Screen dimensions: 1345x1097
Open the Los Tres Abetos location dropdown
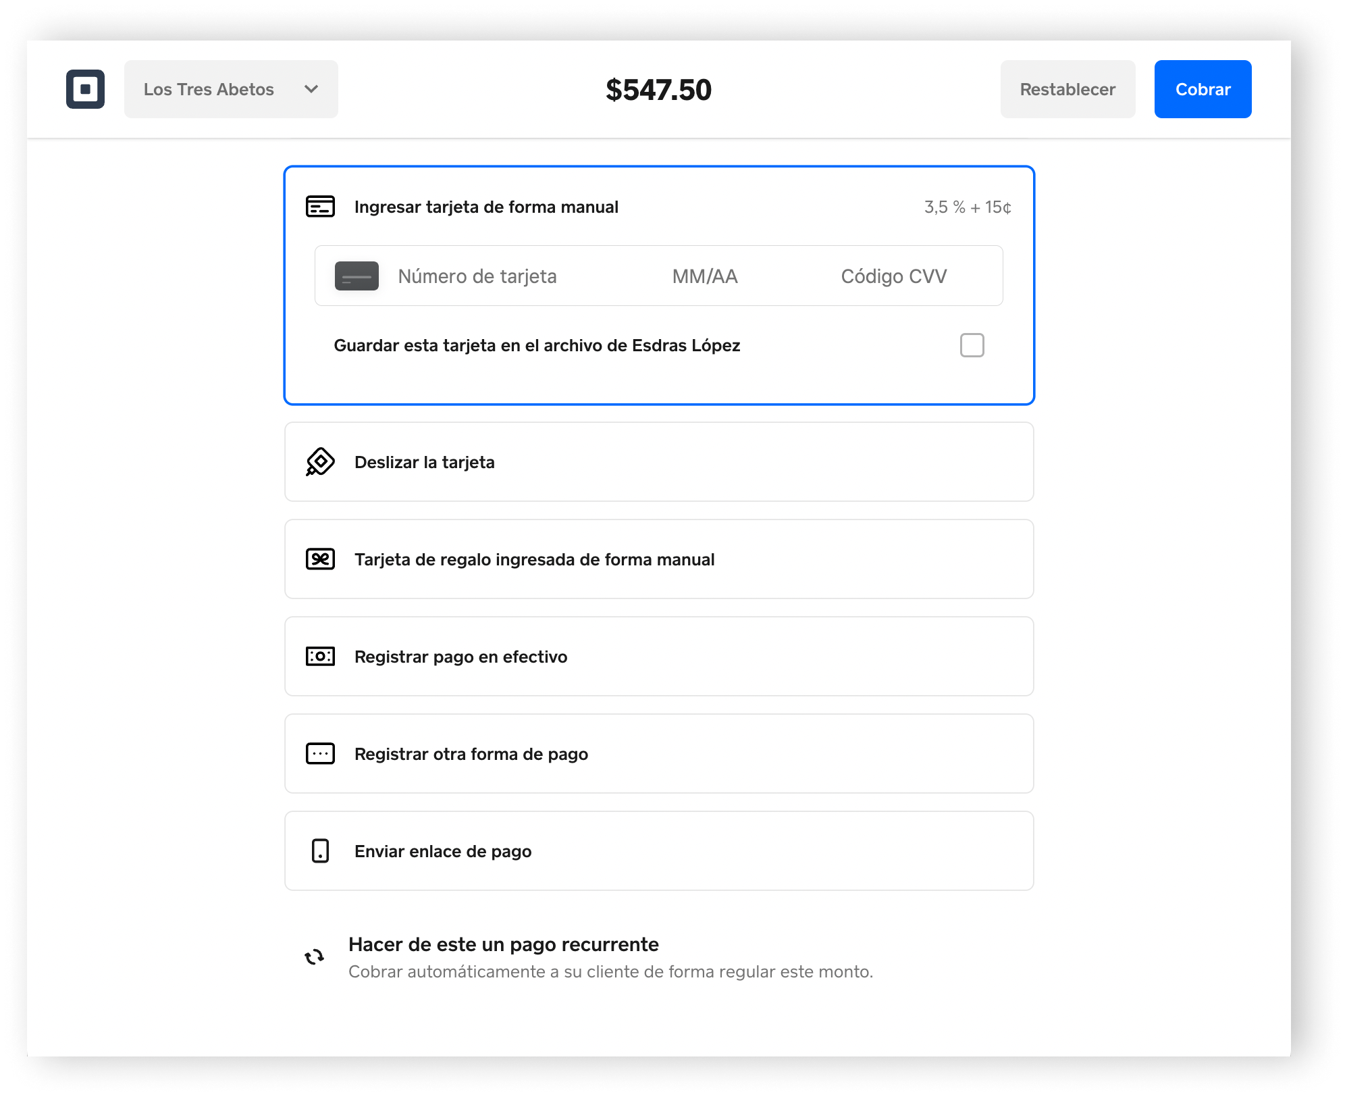click(x=230, y=89)
